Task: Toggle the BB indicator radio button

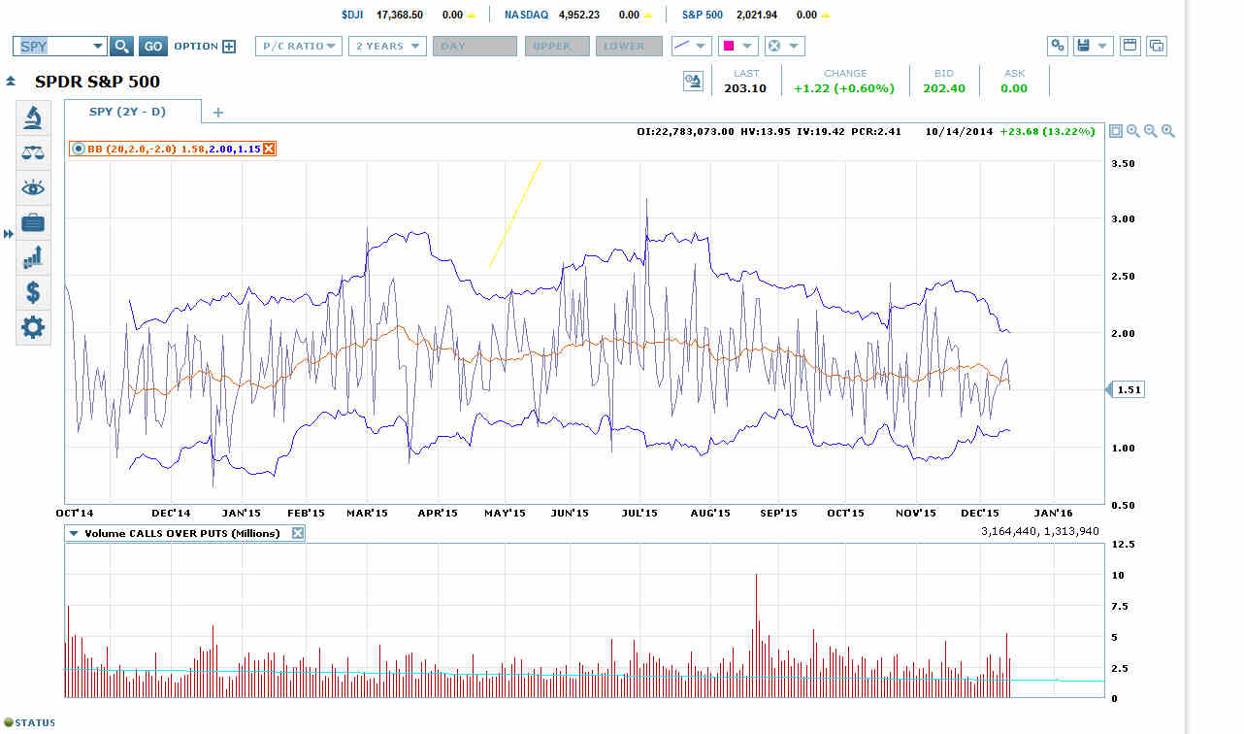Action: click(79, 149)
